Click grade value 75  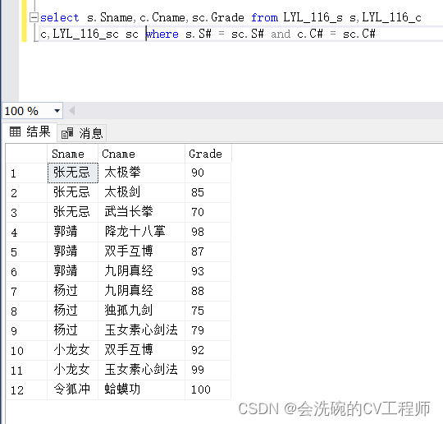[208, 311]
